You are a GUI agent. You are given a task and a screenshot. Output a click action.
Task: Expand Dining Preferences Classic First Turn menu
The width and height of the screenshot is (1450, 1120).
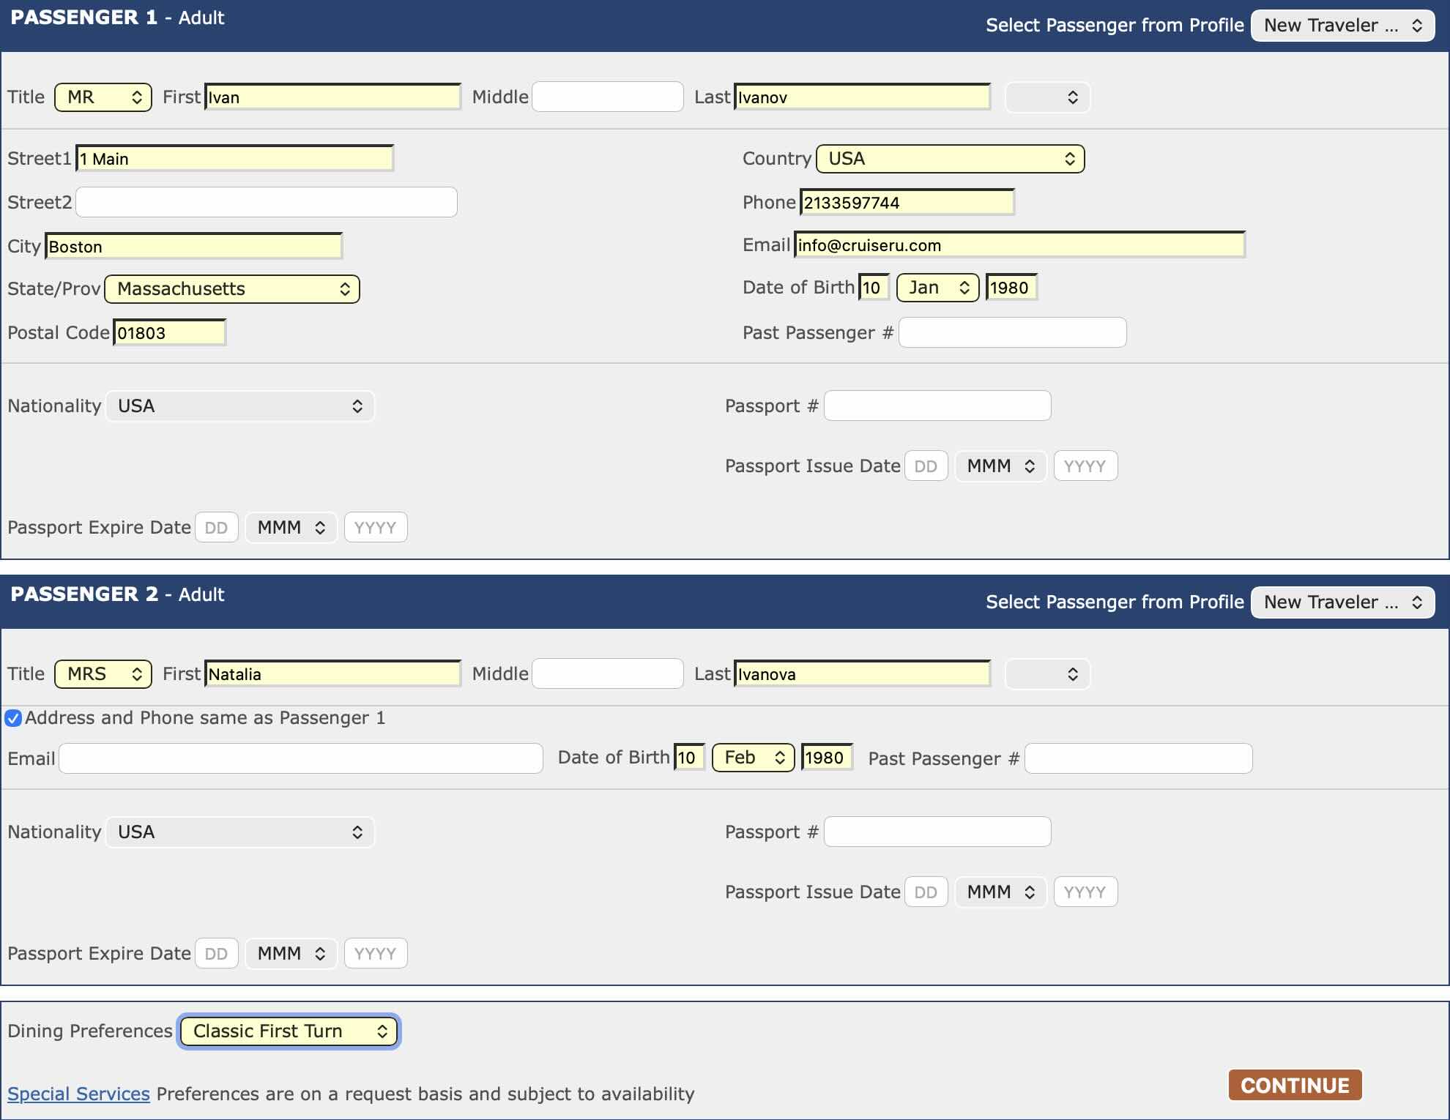[x=289, y=1031]
